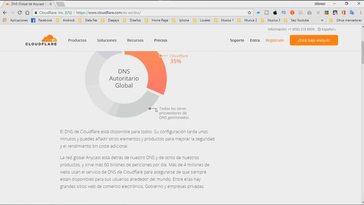The height and width of the screenshot is (205, 364).
Task: Open Chrome's three-dot menu
Action: click(361, 13)
